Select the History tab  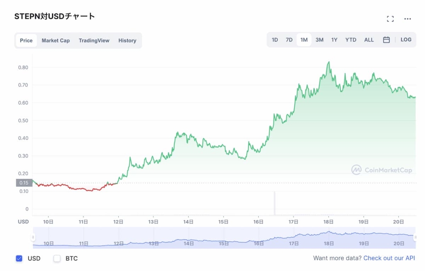(x=127, y=41)
